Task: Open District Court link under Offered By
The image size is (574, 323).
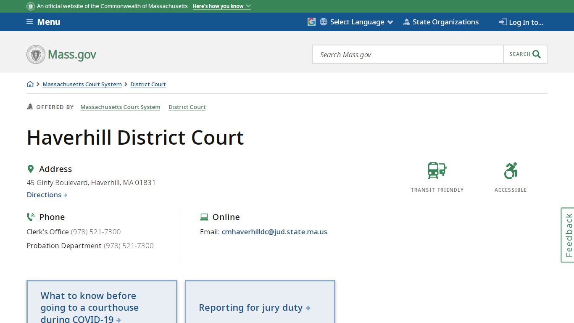Action: click(187, 107)
